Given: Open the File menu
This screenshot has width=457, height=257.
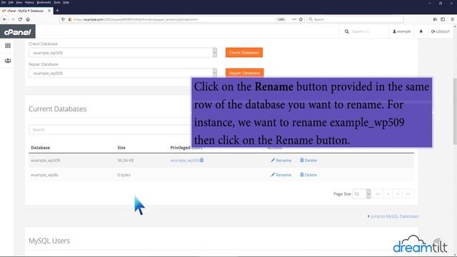Looking at the screenshot, I should 4,2.
